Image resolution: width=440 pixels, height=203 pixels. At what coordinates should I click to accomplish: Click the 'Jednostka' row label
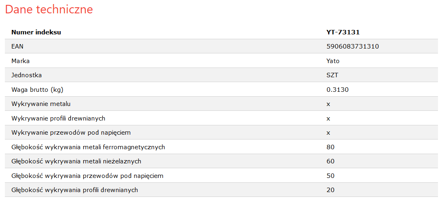[x=27, y=75]
